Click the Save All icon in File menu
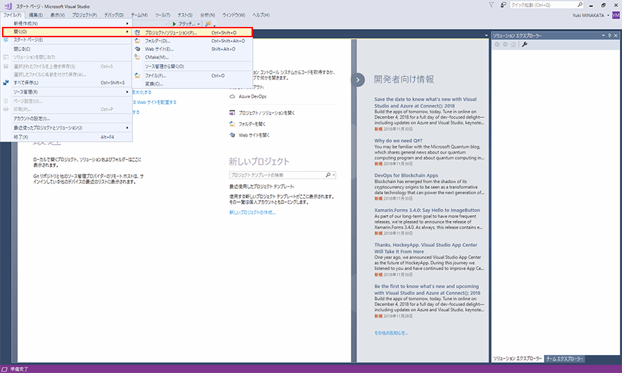The image size is (622, 373). click(6, 83)
